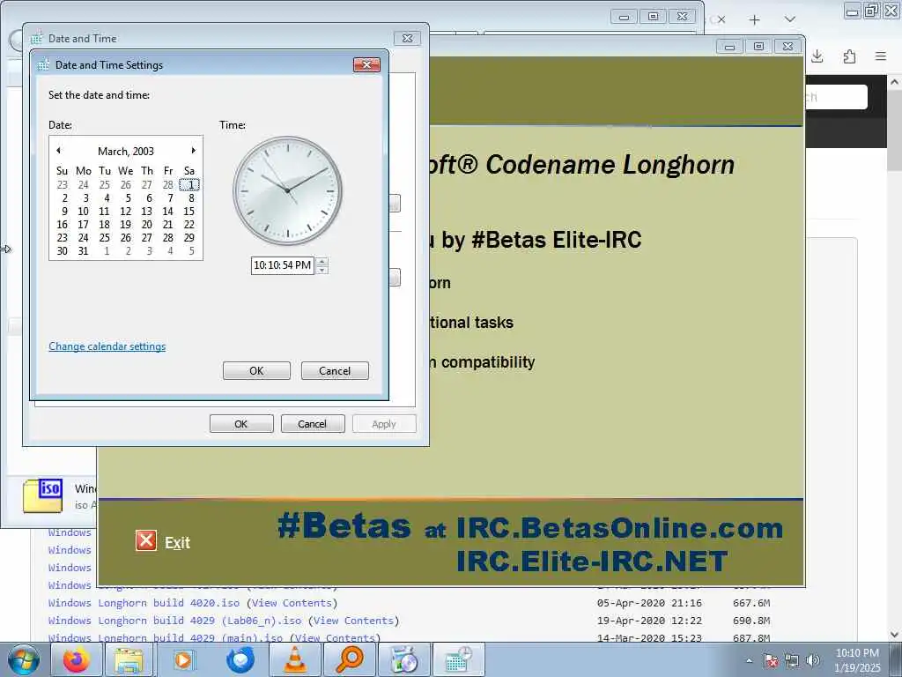Open Change calendar settings link
Image resolution: width=902 pixels, height=677 pixels.
point(107,346)
